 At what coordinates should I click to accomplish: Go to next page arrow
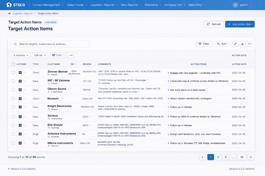click(x=251, y=157)
